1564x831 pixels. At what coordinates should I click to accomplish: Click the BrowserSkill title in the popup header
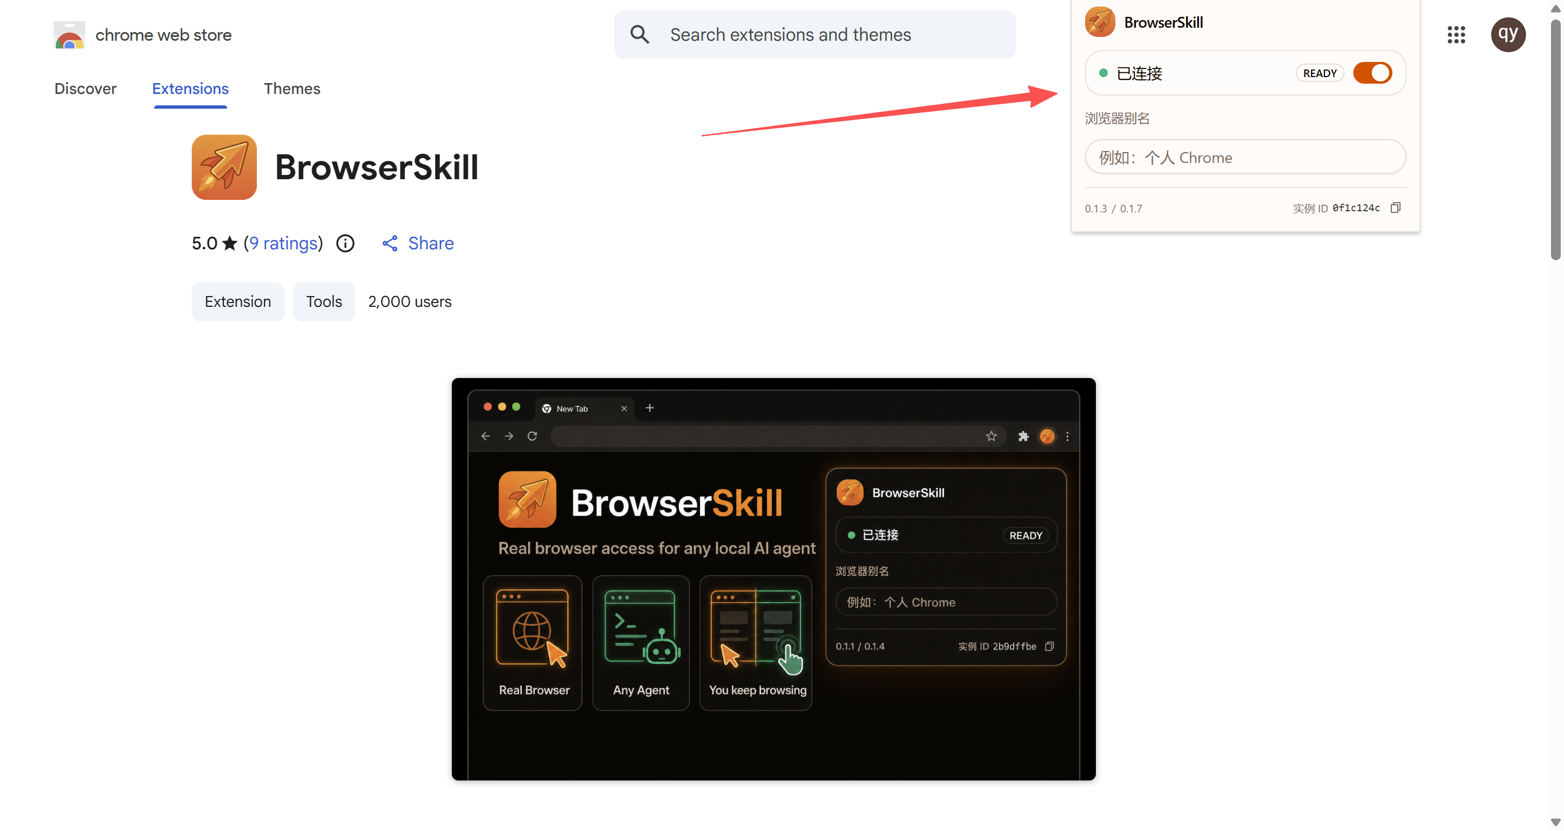click(1163, 22)
